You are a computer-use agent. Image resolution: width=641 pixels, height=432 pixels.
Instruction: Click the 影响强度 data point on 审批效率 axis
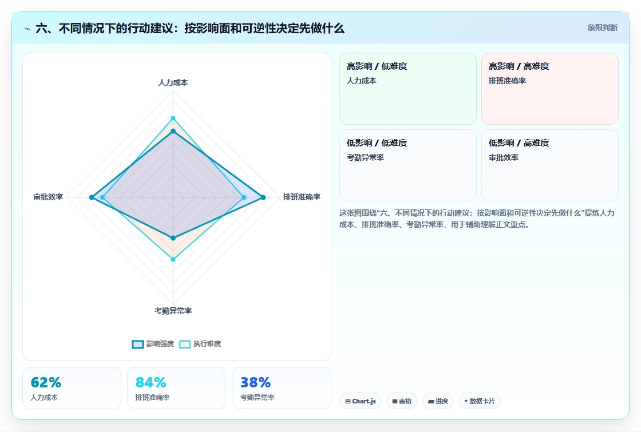coord(92,197)
